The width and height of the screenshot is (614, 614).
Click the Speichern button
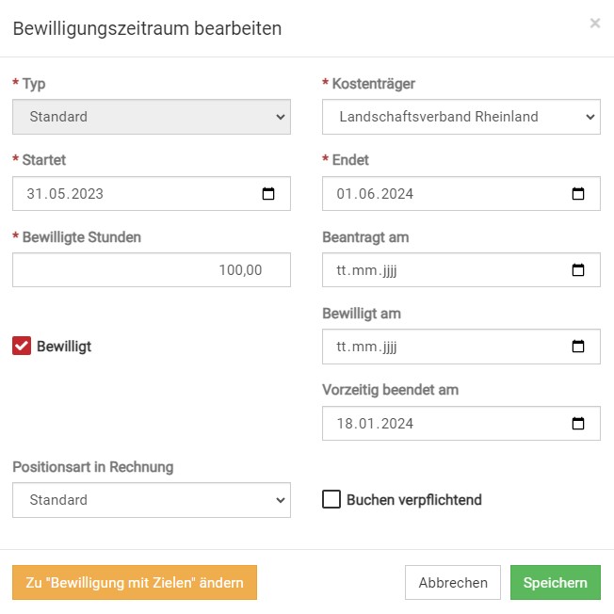[x=556, y=583]
